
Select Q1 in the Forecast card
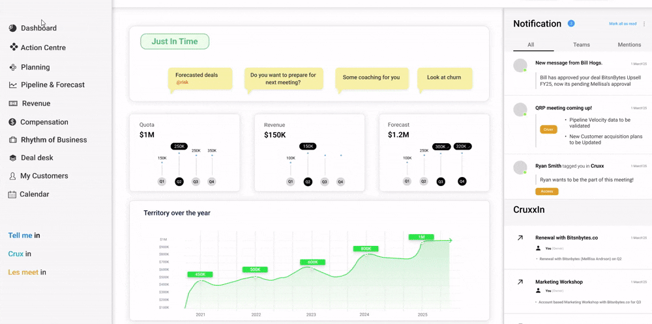coord(407,182)
